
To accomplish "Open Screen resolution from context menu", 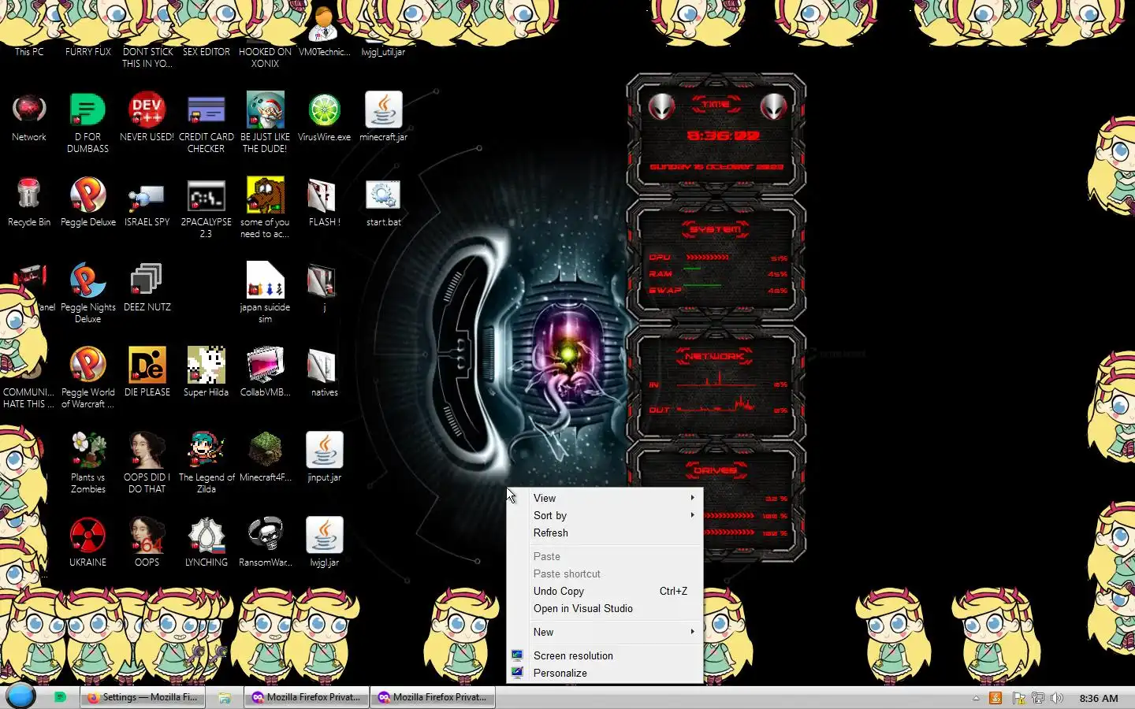I will point(605,655).
